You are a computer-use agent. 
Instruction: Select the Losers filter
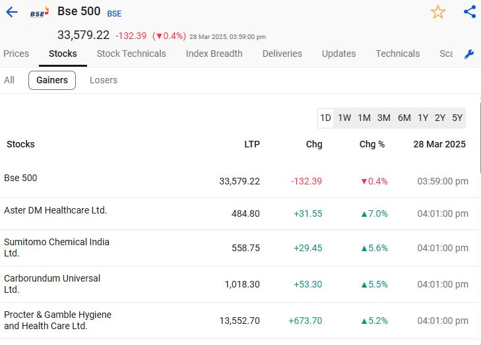tap(104, 80)
